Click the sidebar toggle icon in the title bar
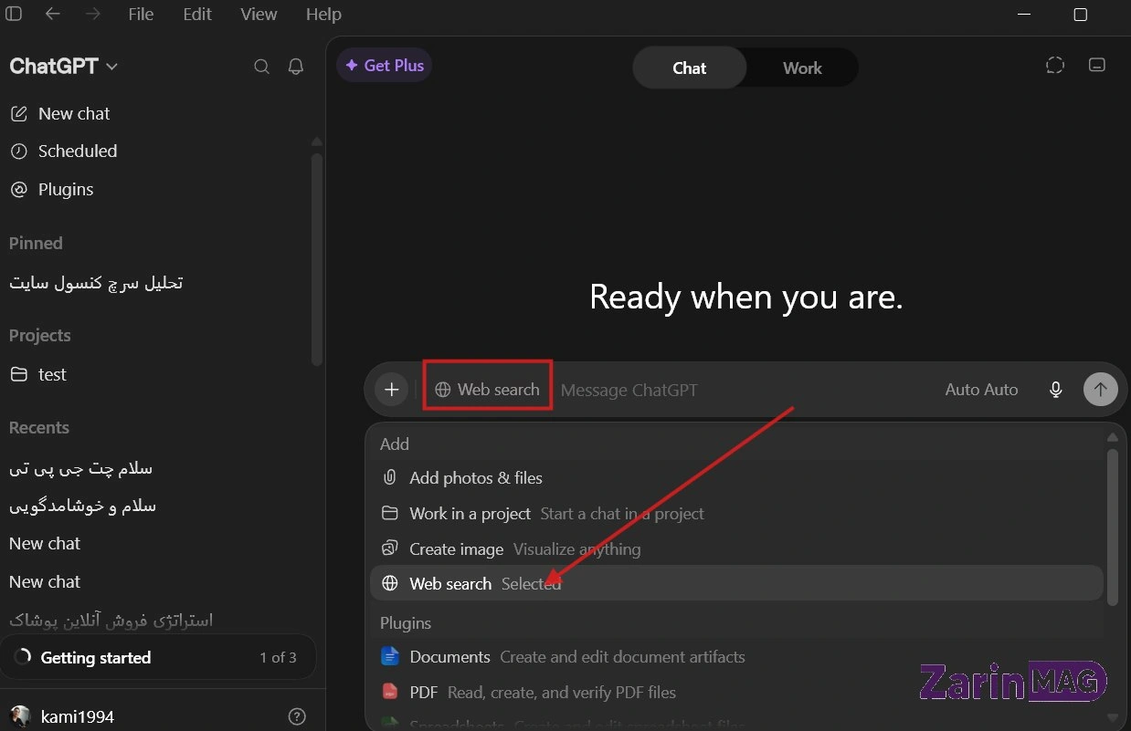The width and height of the screenshot is (1131, 731). click(14, 14)
